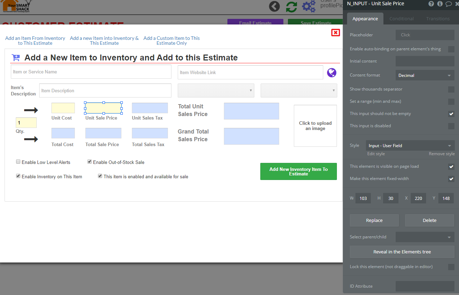Click the Placeholder field in property editor
Screen dimensions: 459x295
coord(425,35)
